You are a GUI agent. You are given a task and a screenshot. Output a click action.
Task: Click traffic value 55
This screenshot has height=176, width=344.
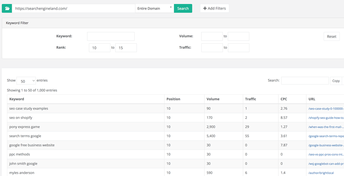247,136
